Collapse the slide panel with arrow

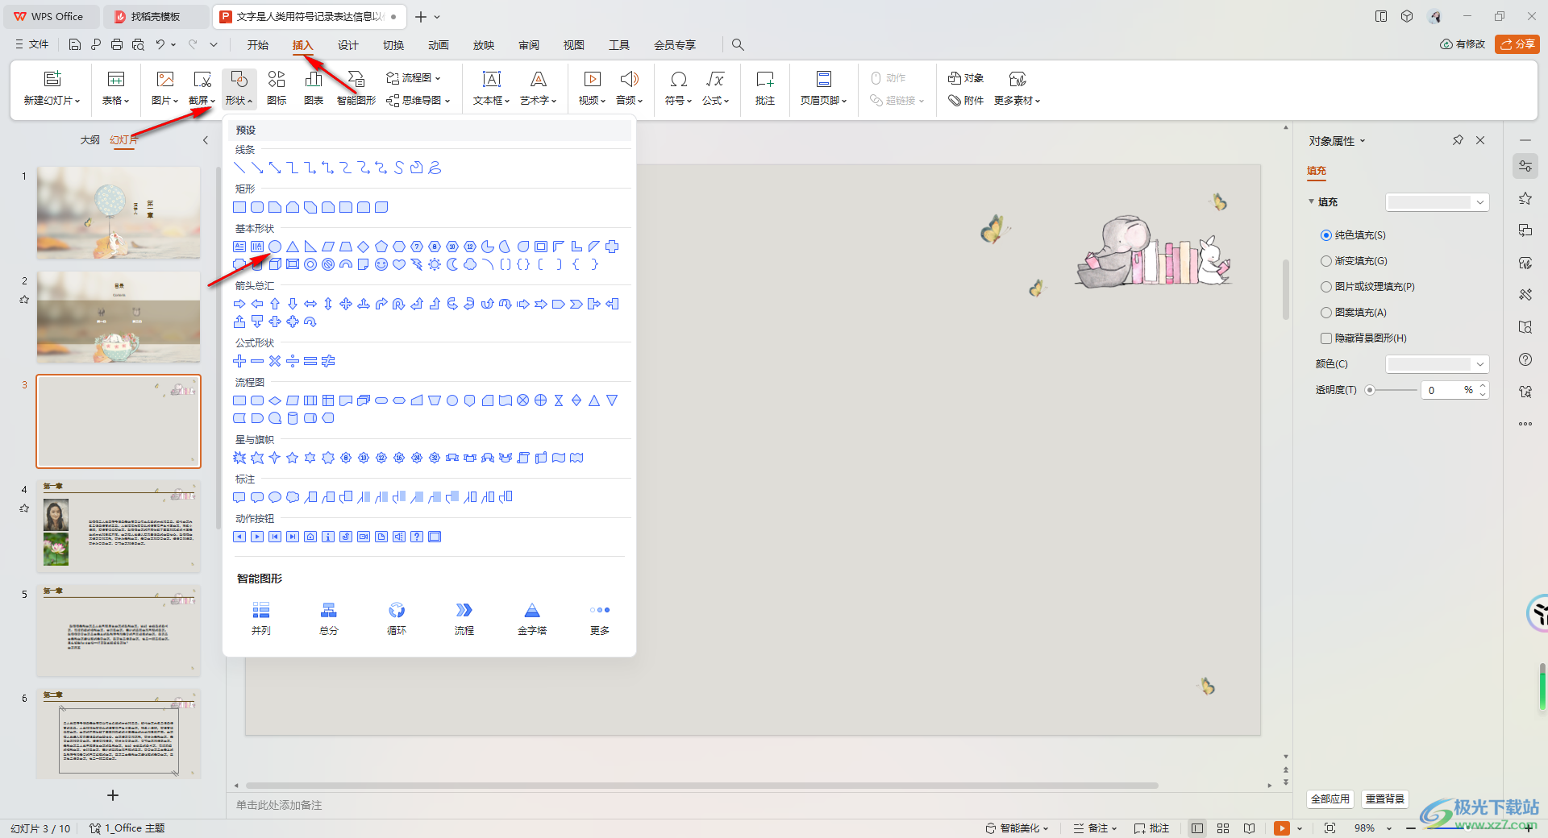[206, 140]
